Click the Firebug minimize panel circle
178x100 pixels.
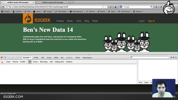point(171,57)
